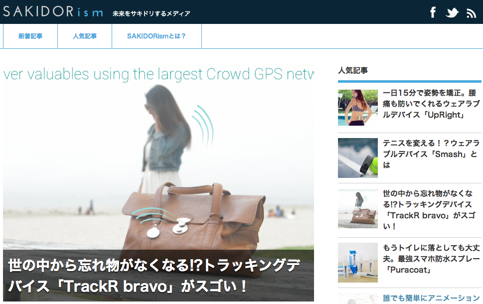Click the tagline 未来をサキドリするメディア
The height and width of the screenshot is (304, 483).
(x=151, y=13)
